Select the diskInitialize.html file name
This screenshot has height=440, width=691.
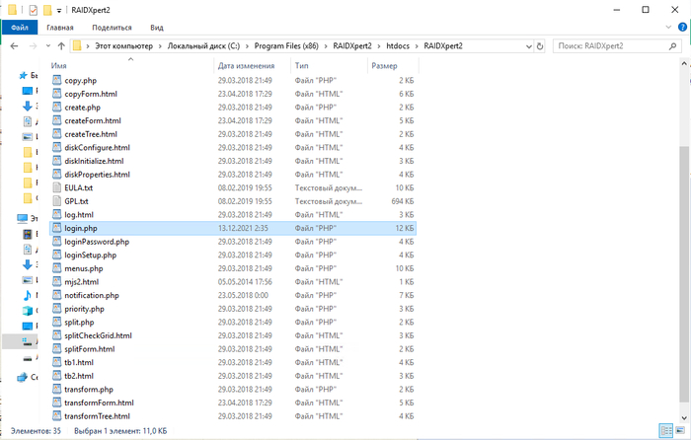coord(94,161)
